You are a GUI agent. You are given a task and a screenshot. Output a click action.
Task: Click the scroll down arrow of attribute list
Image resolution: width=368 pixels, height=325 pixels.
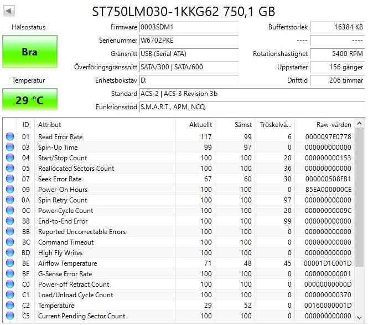[359, 318]
